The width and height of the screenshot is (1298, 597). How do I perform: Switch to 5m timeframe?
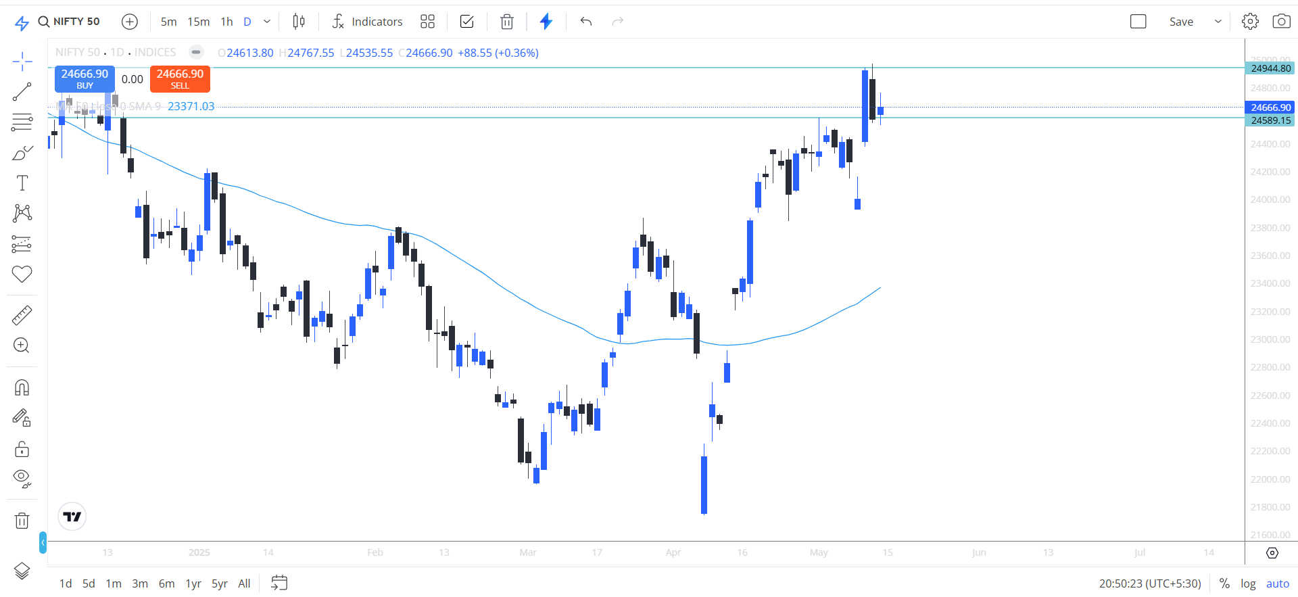169,22
